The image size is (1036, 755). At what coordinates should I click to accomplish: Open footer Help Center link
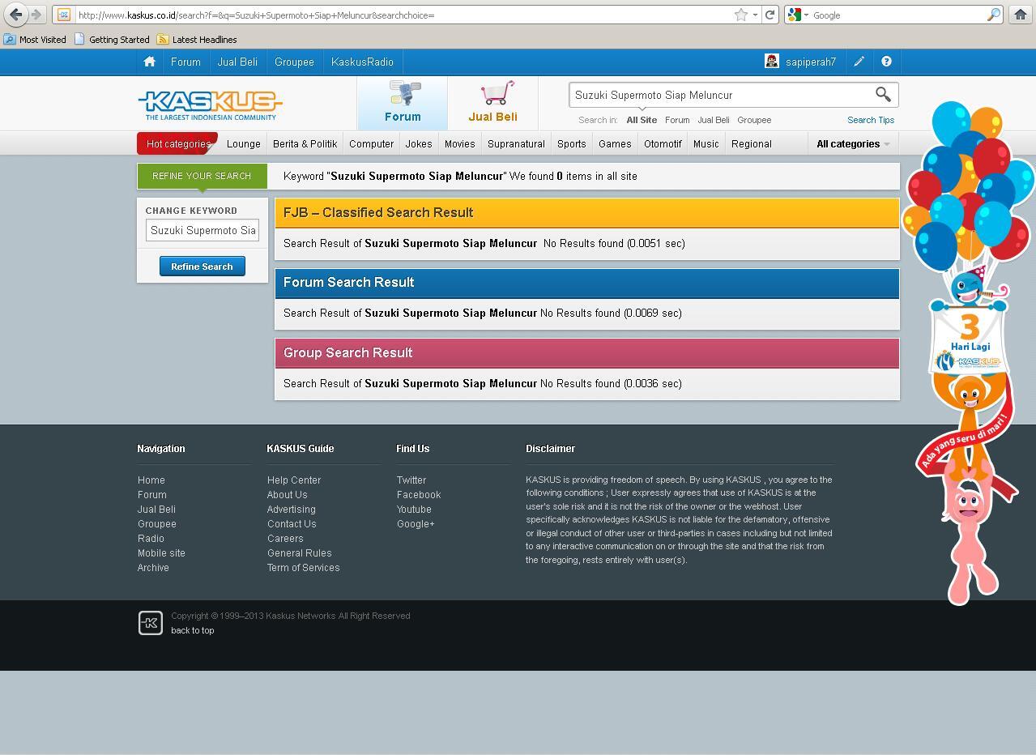tap(294, 480)
